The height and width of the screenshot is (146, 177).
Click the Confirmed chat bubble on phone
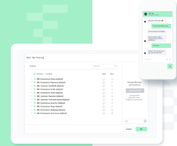(x=161, y=46)
